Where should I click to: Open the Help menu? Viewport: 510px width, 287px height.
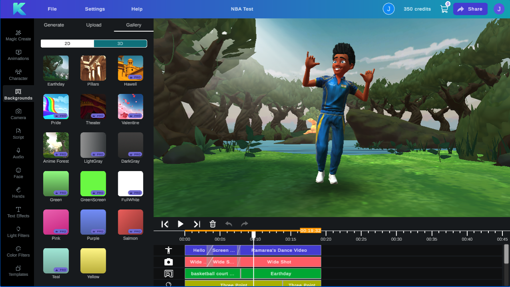pyautogui.click(x=137, y=9)
